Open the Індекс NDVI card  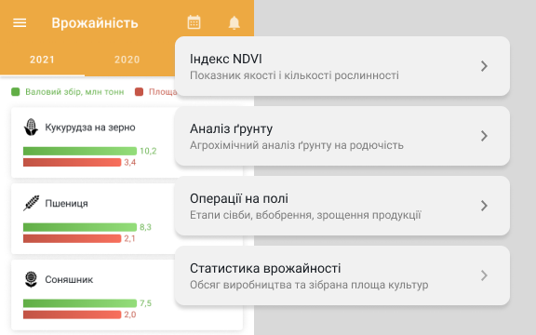click(342, 66)
